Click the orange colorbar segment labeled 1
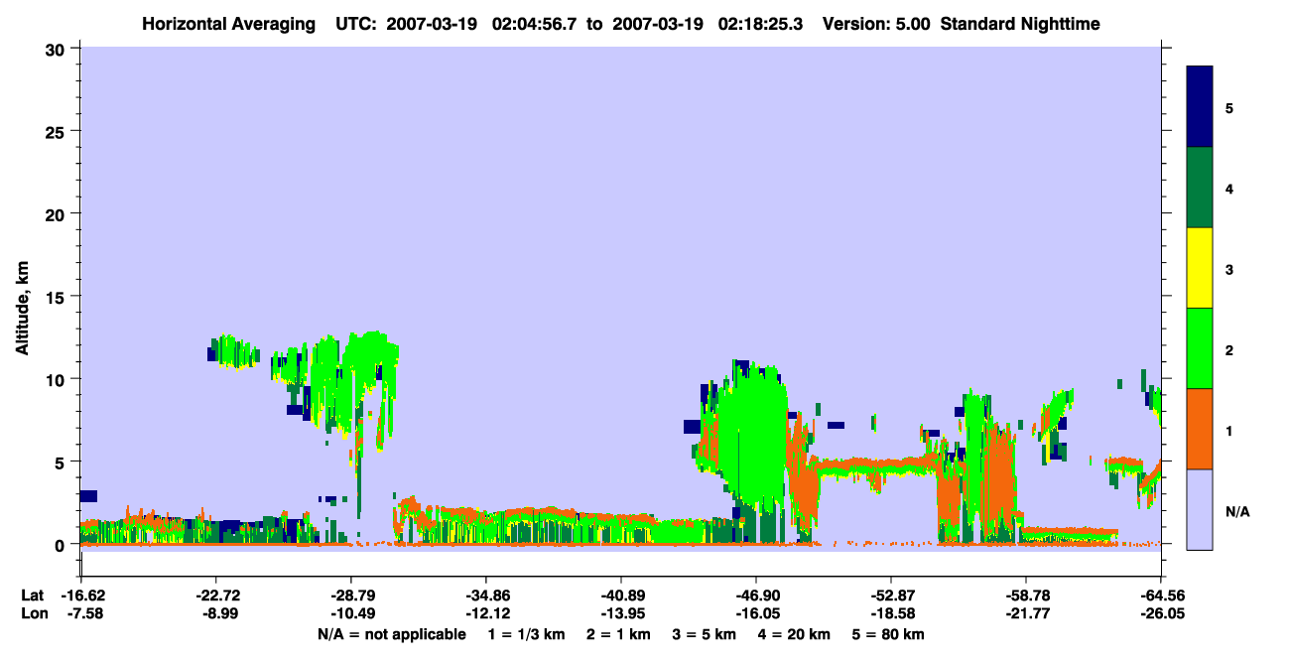The image size is (1290, 662). pos(1200,429)
